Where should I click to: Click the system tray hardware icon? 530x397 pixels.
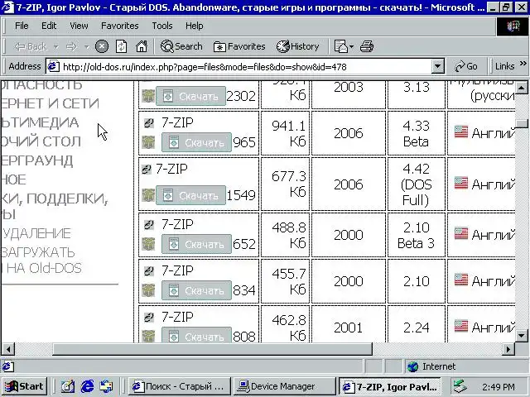coord(460,386)
